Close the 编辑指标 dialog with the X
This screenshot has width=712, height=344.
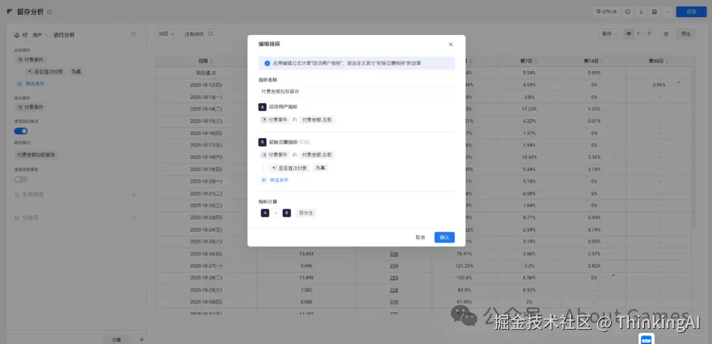450,45
